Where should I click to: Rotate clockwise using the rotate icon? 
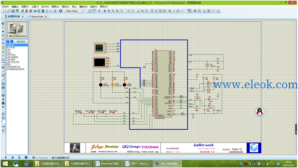coord(3,114)
